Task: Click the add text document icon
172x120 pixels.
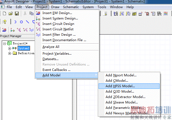Action: [x=153, y=14]
